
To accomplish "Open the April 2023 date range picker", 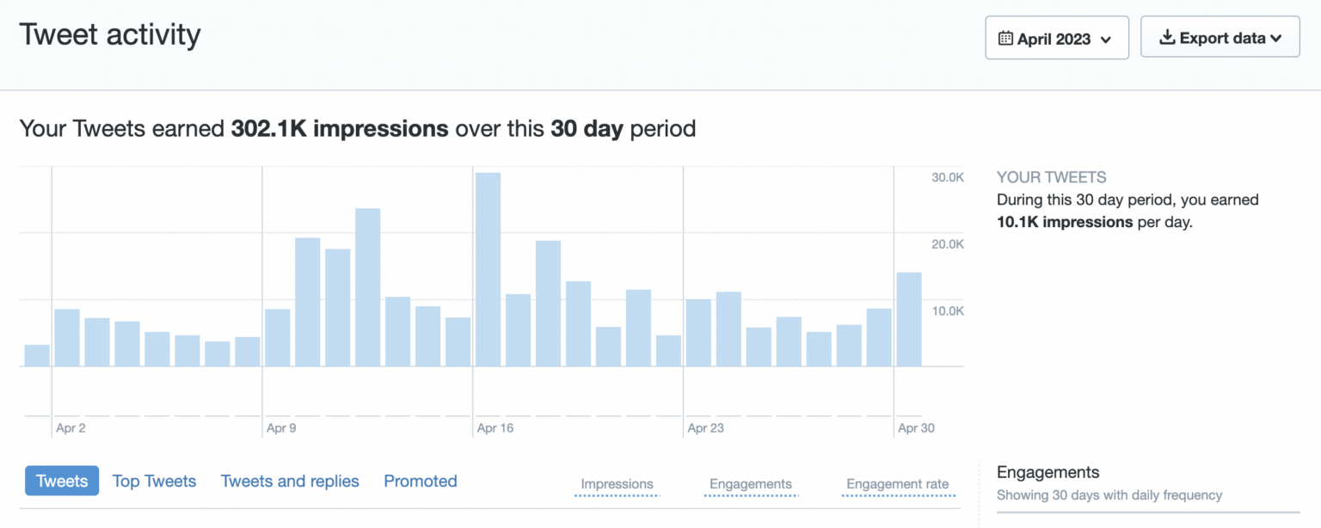I will (1056, 37).
